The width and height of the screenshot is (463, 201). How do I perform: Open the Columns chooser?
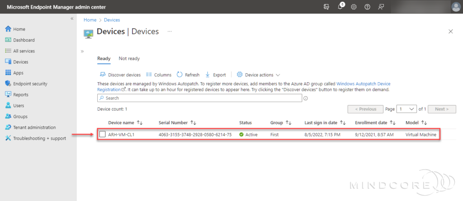pyautogui.click(x=159, y=75)
